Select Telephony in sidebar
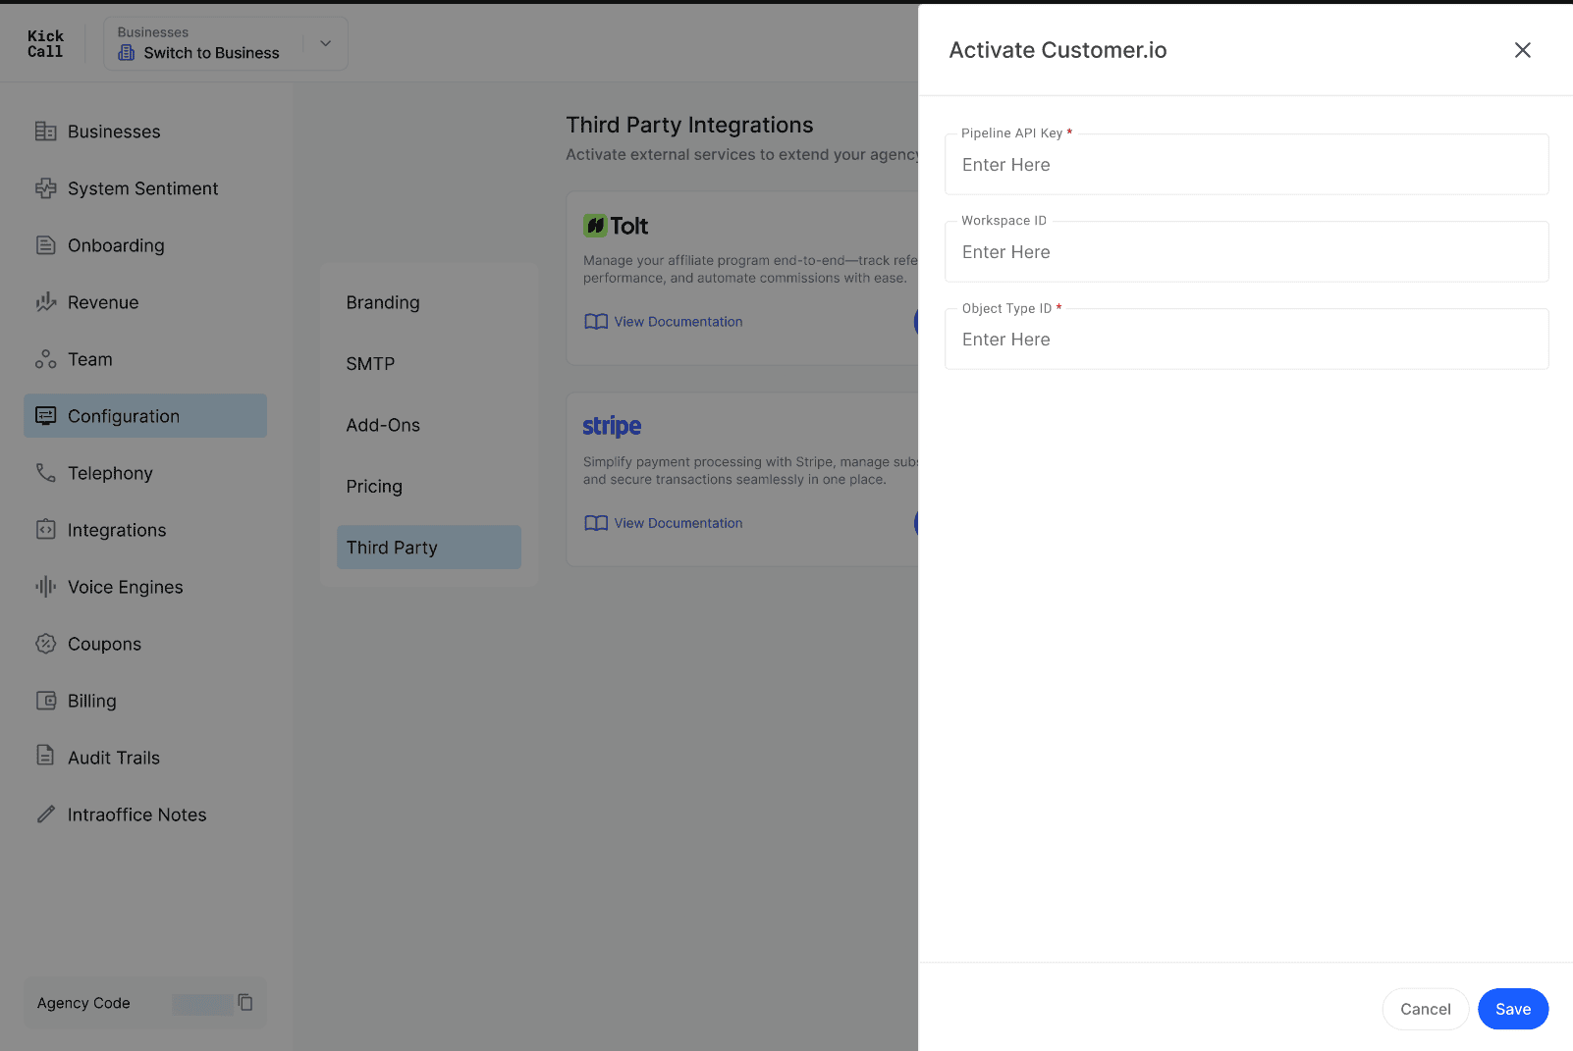The height and width of the screenshot is (1051, 1573). (x=145, y=473)
